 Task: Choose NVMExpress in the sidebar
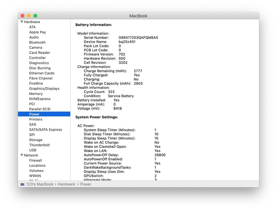pos(40,99)
